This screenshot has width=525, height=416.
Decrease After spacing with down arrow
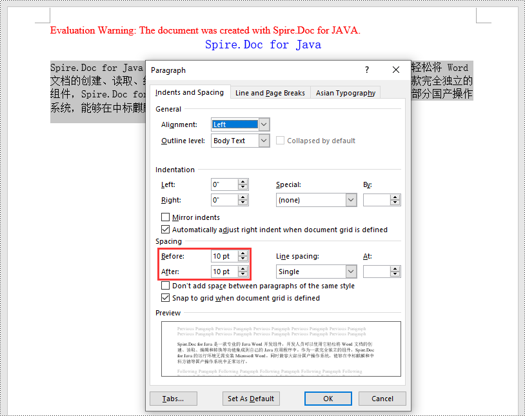(243, 274)
